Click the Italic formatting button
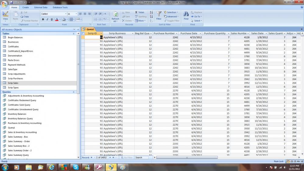The width and height of the screenshot is (304, 171). pyautogui.click(x=47, y=19)
